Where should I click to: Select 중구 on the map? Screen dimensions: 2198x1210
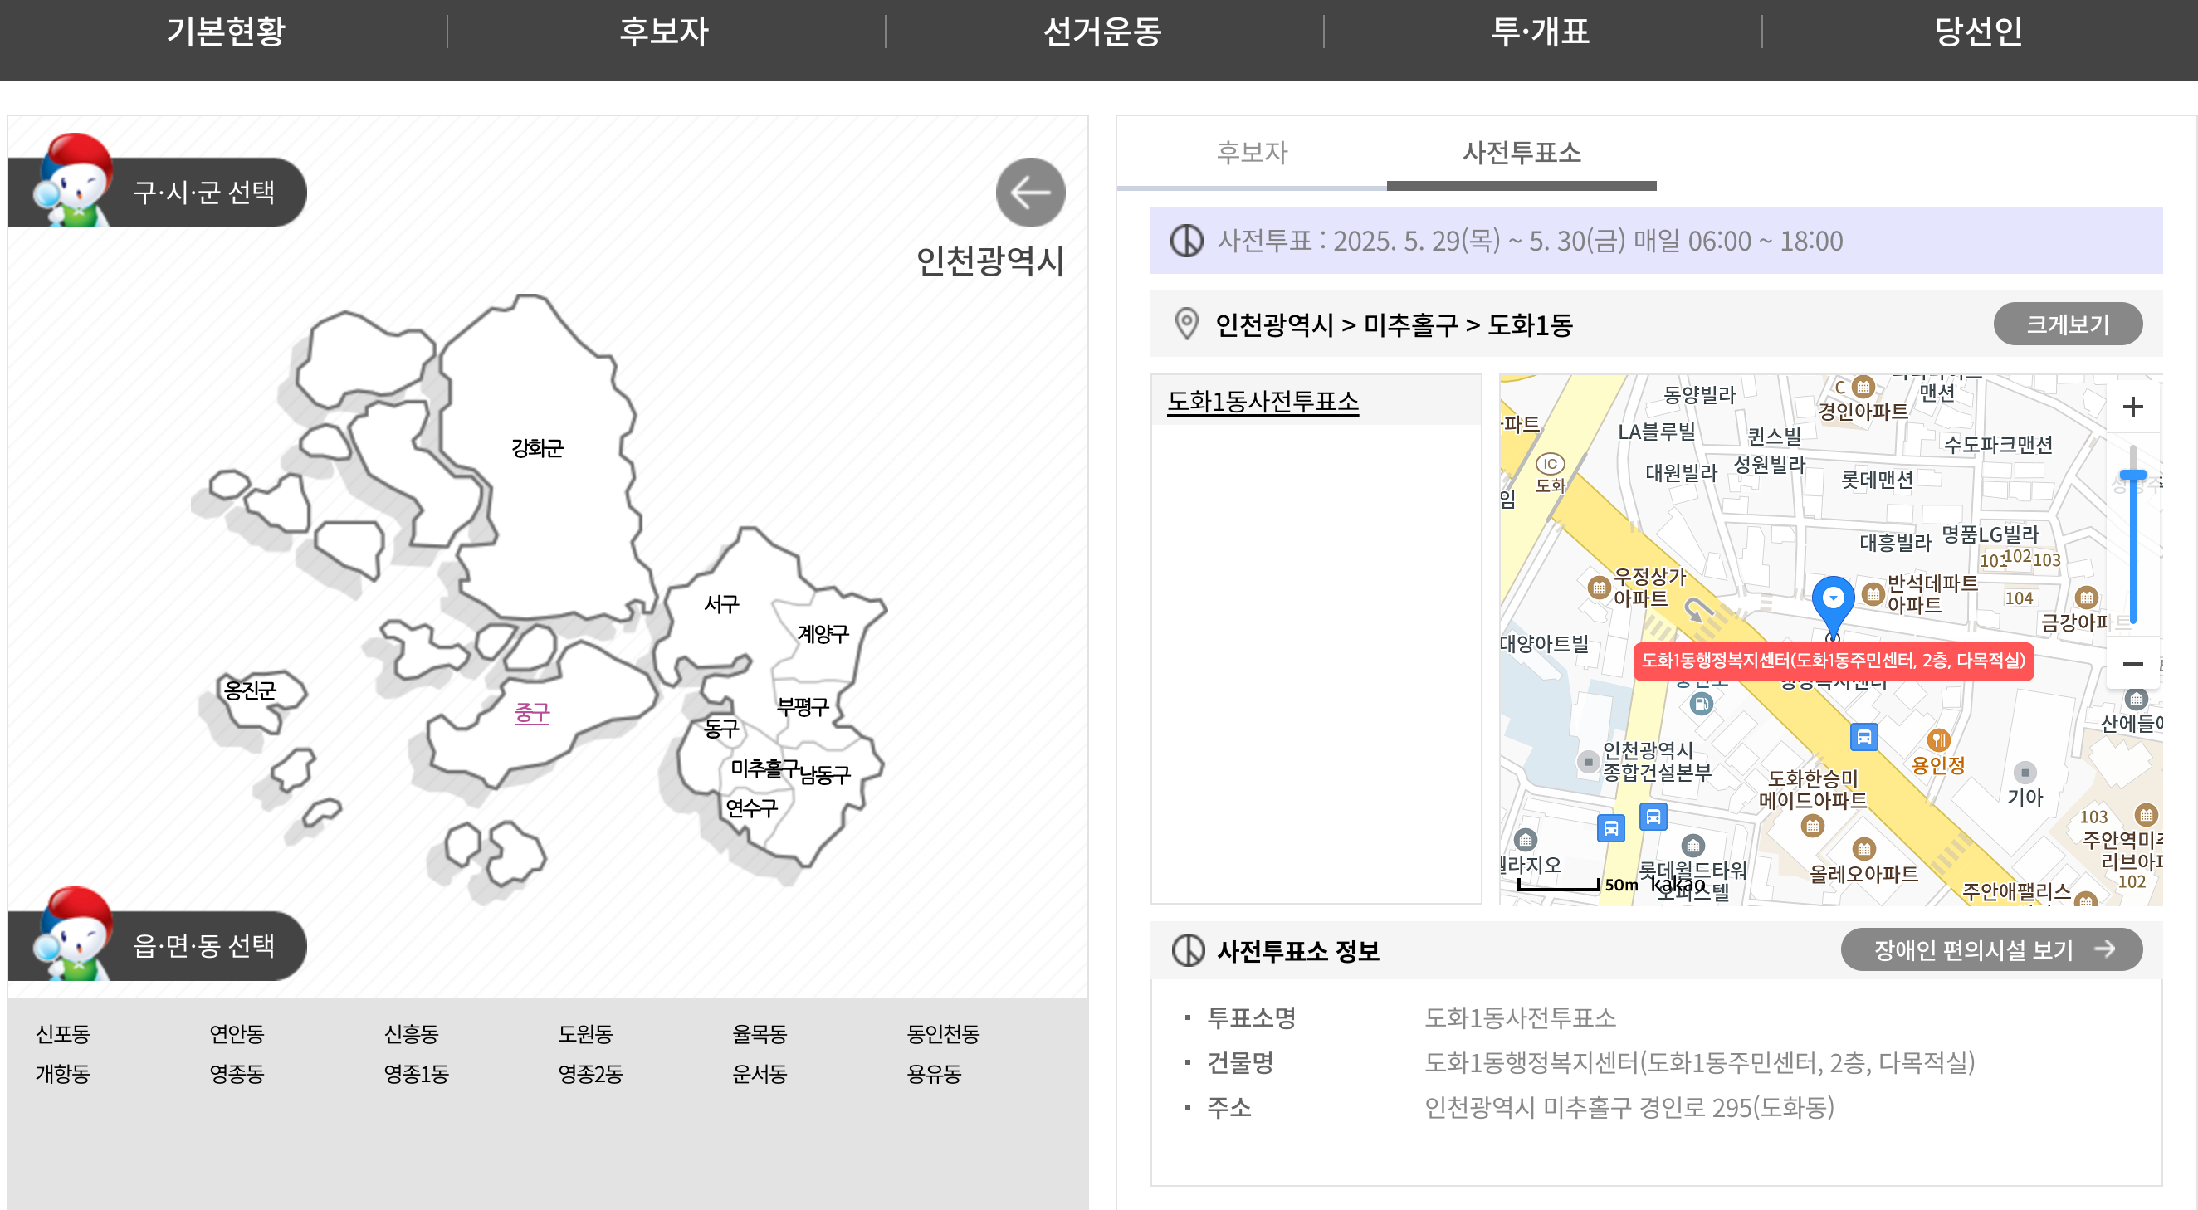pyautogui.click(x=531, y=714)
